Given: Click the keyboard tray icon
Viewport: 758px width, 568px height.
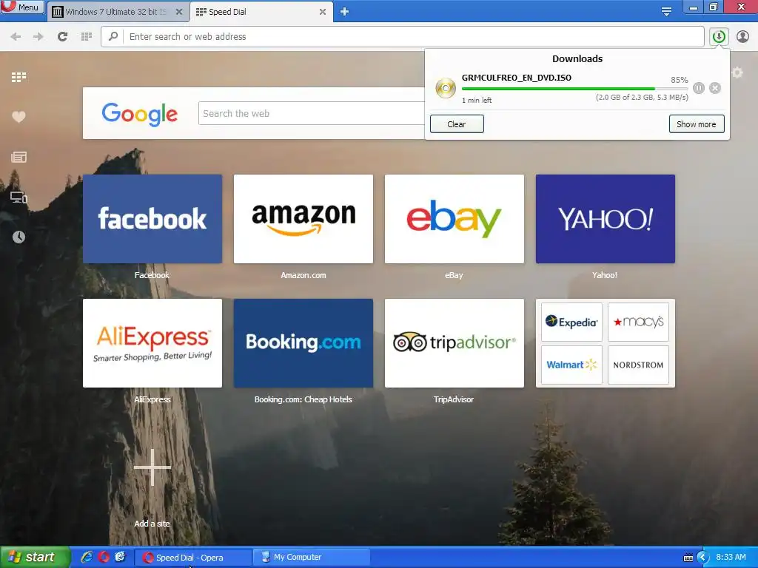Looking at the screenshot, I should tap(688, 558).
